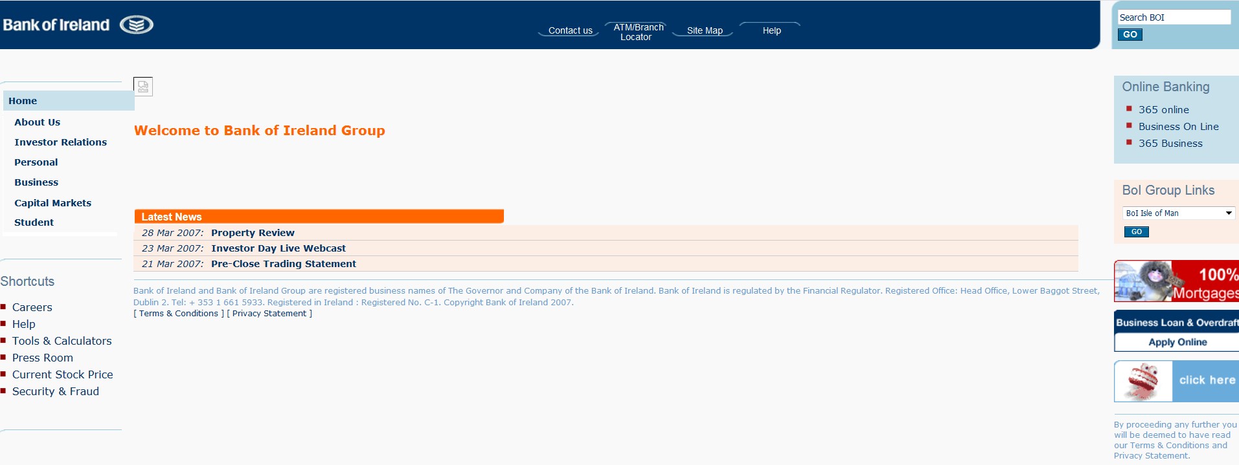This screenshot has width=1239, height=465.
Task: Open ATM/Branch Locator
Action: [x=638, y=32]
